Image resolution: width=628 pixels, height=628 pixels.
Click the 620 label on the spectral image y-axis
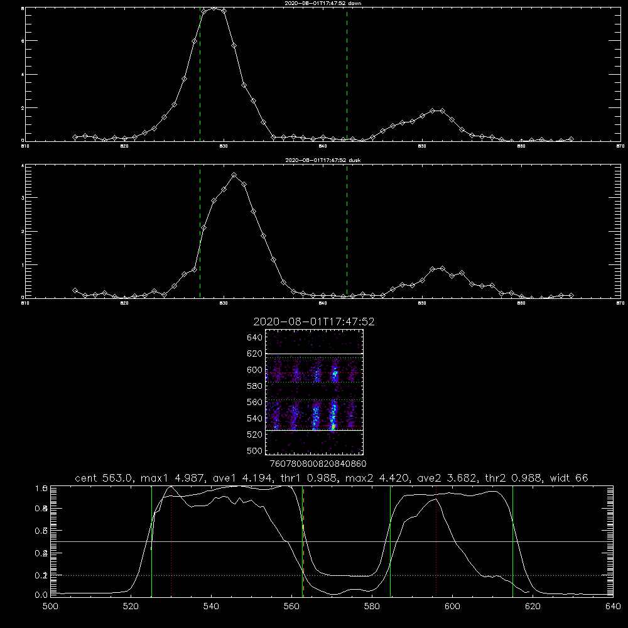255,354
